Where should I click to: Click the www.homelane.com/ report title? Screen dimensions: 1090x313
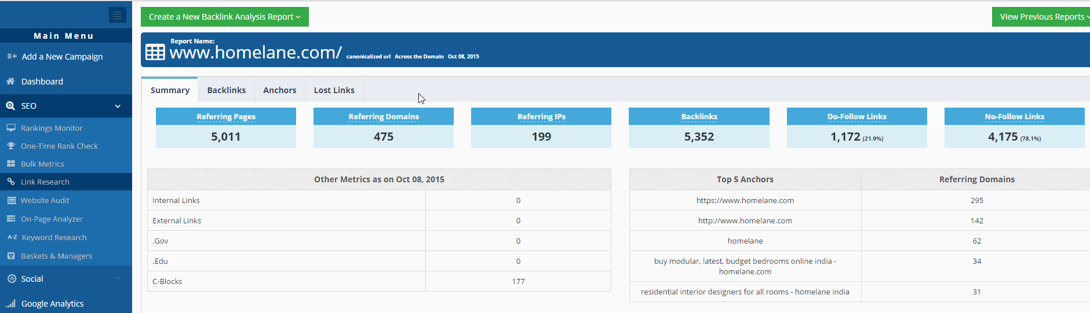256,53
